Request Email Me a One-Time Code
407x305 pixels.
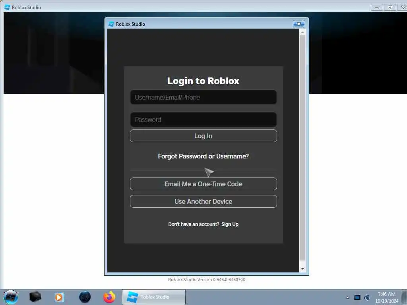tap(203, 184)
